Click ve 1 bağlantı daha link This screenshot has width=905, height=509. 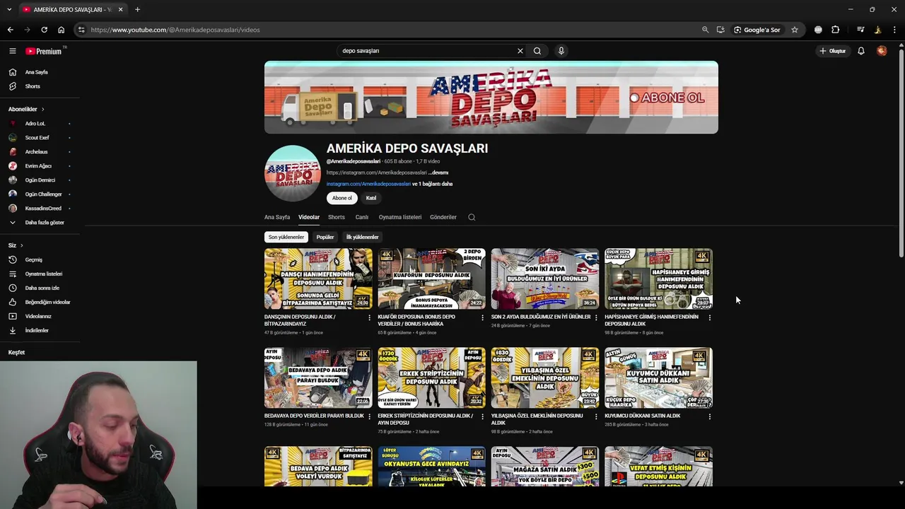pos(433,184)
